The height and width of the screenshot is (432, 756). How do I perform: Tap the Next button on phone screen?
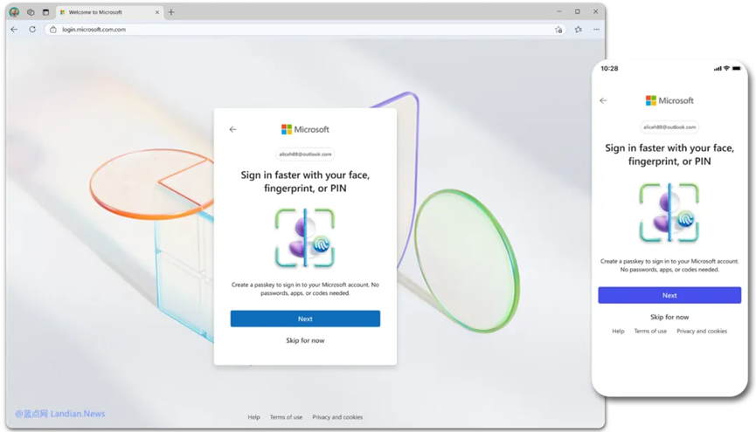pyautogui.click(x=669, y=295)
